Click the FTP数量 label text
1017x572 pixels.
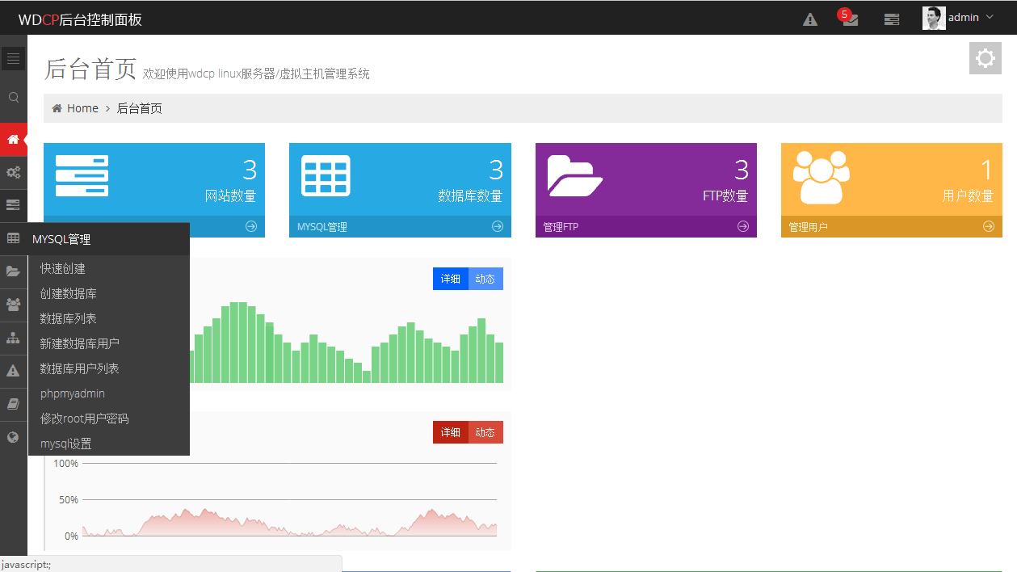tap(725, 196)
